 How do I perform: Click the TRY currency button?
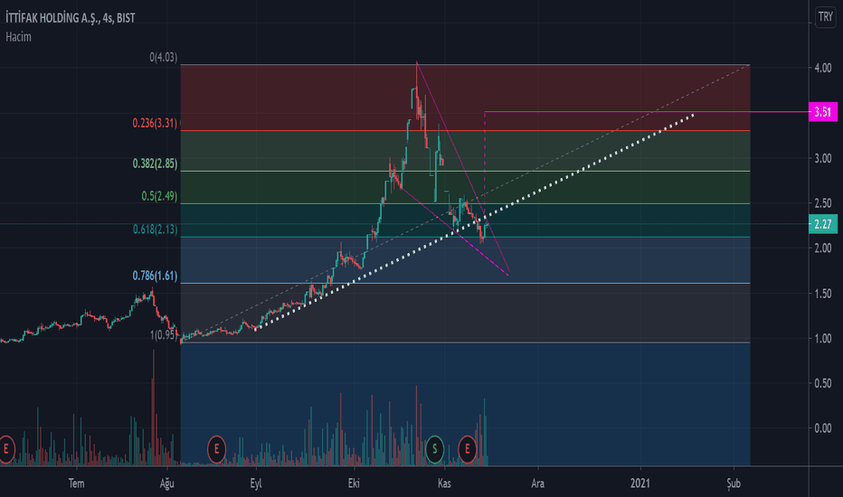click(825, 17)
